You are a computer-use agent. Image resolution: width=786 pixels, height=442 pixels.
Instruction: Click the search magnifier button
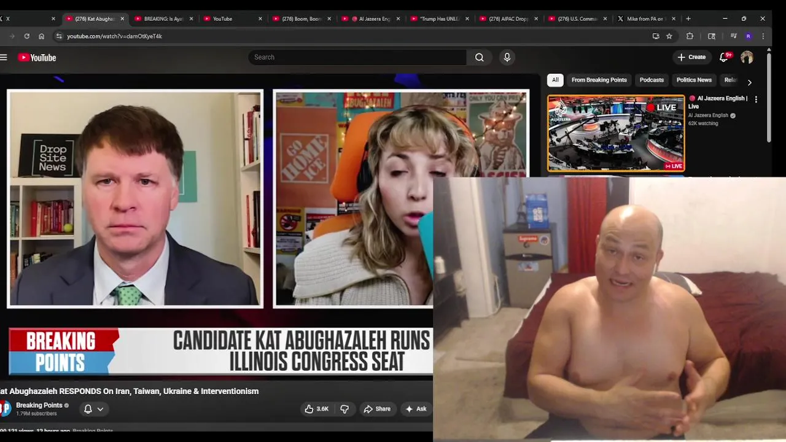tap(479, 57)
